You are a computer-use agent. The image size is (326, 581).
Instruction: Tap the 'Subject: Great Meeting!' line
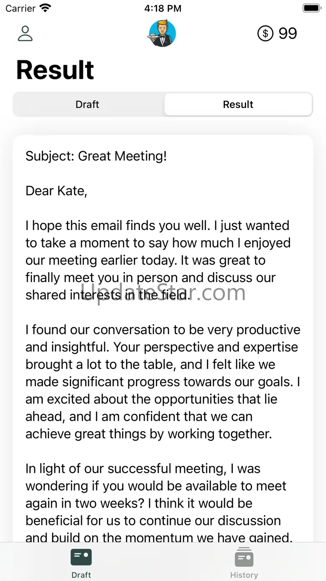pyautogui.click(x=96, y=156)
